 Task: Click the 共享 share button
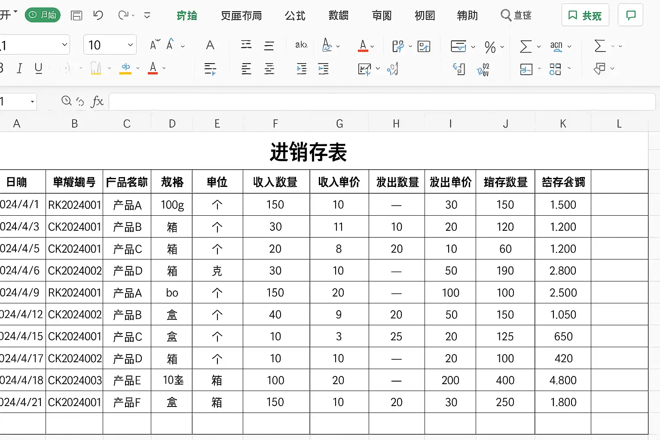(x=585, y=15)
